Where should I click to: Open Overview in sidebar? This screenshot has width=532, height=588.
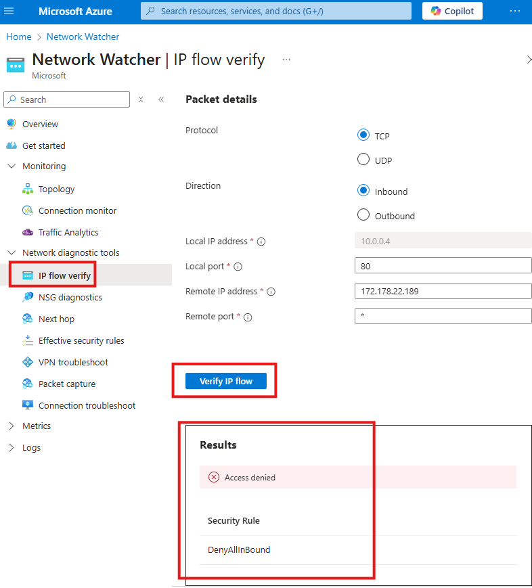(x=40, y=124)
